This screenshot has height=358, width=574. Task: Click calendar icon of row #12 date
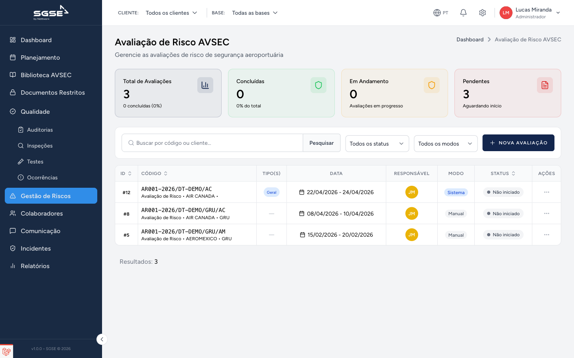[302, 192]
